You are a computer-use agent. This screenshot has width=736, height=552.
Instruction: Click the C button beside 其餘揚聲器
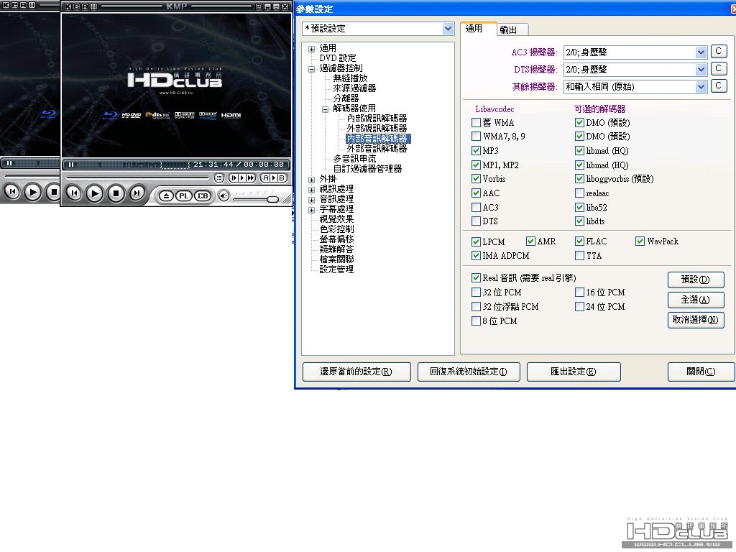(719, 86)
